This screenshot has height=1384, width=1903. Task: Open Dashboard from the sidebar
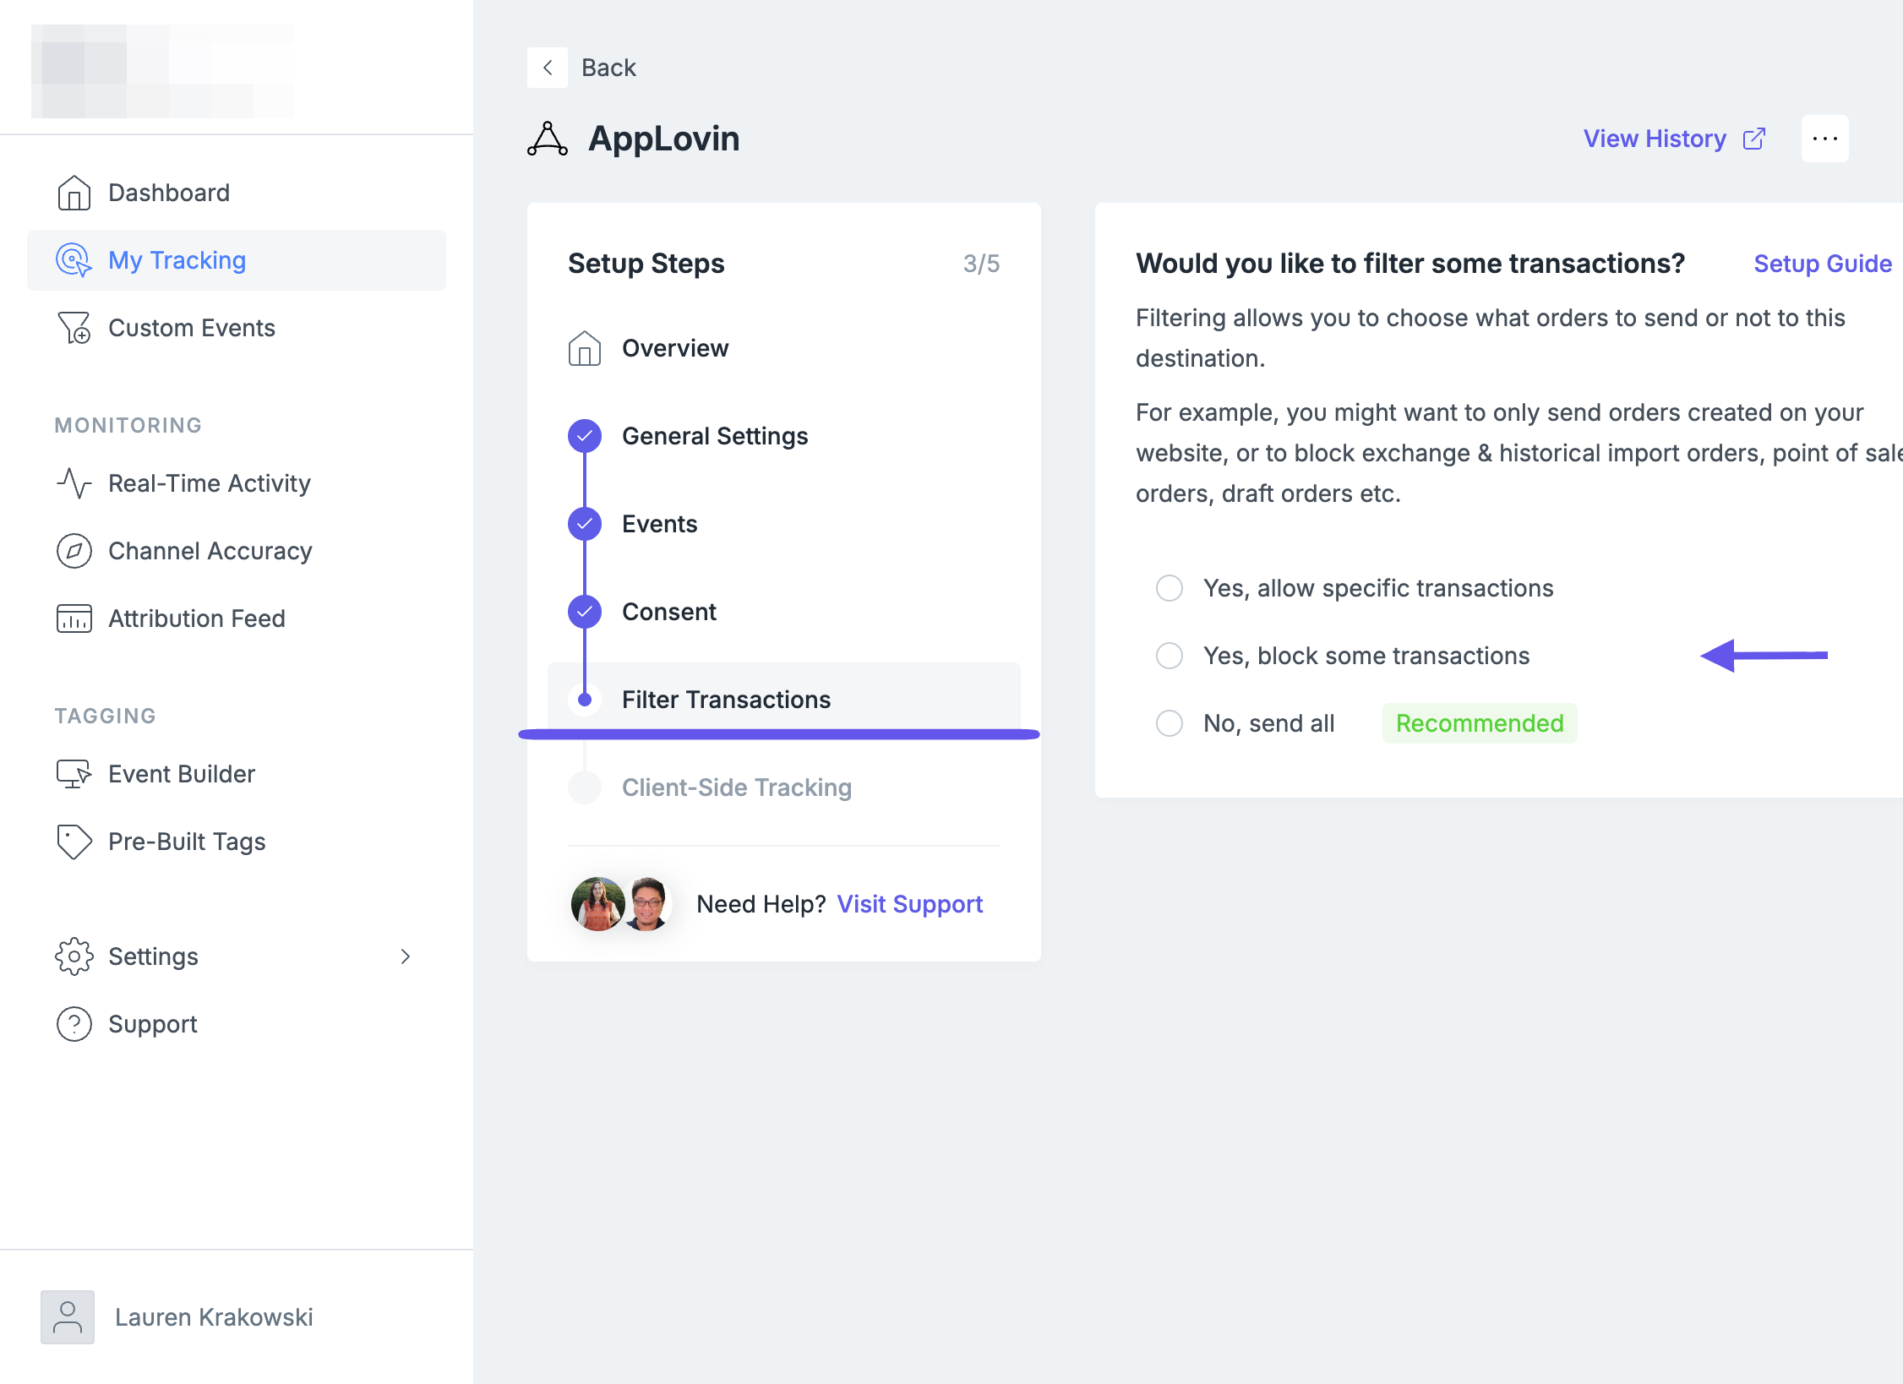click(x=237, y=193)
